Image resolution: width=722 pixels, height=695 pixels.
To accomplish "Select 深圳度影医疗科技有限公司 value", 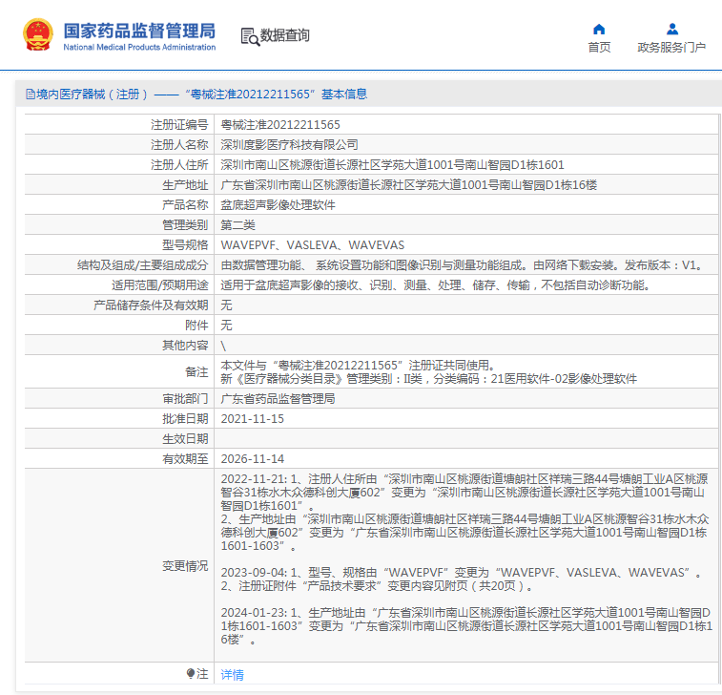I will tap(289, 145).
